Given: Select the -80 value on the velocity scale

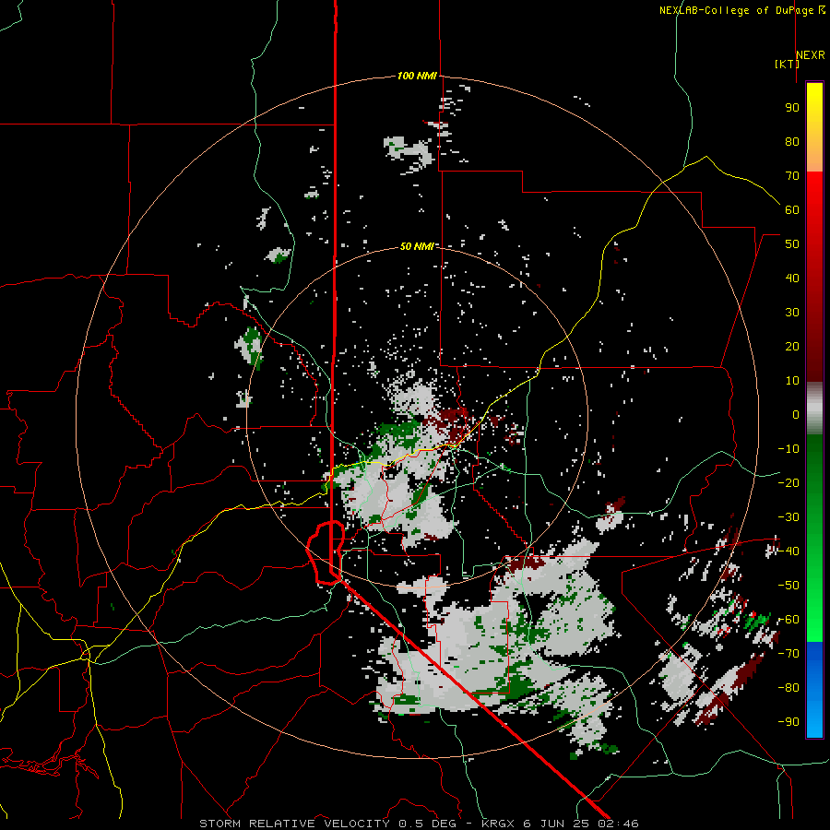Looking at the screenshot, I should (x=788, y=688).
